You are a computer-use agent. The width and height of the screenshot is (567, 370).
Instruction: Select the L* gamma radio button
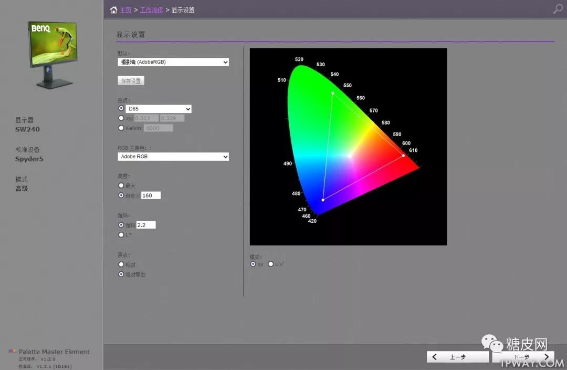121,234
